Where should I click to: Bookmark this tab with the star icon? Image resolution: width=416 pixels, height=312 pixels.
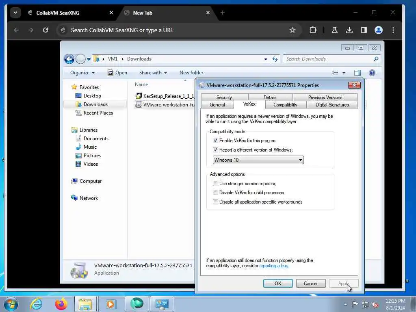pos(292,30)
